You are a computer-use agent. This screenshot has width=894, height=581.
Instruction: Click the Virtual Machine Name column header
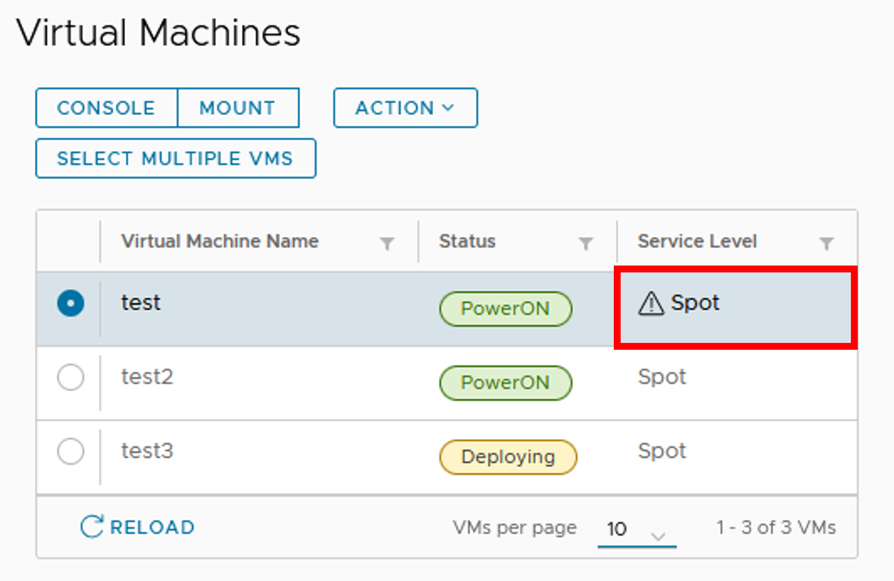pyautogui.click(x=220, y=241)
